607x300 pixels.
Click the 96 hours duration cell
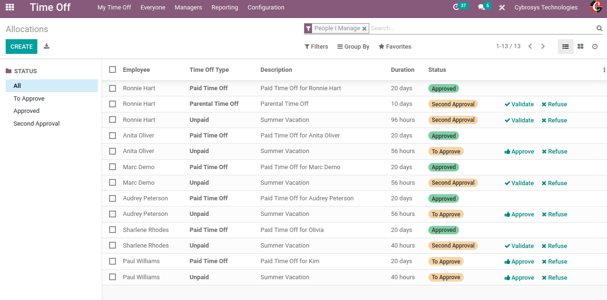tap(403, 120)
